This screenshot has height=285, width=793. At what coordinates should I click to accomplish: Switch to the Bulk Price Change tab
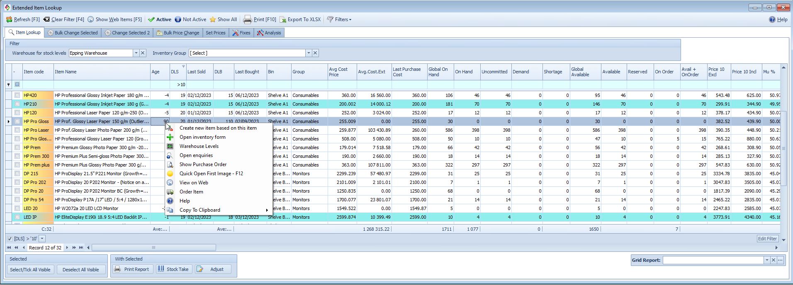pyautogui.click(x=178, y=33)
